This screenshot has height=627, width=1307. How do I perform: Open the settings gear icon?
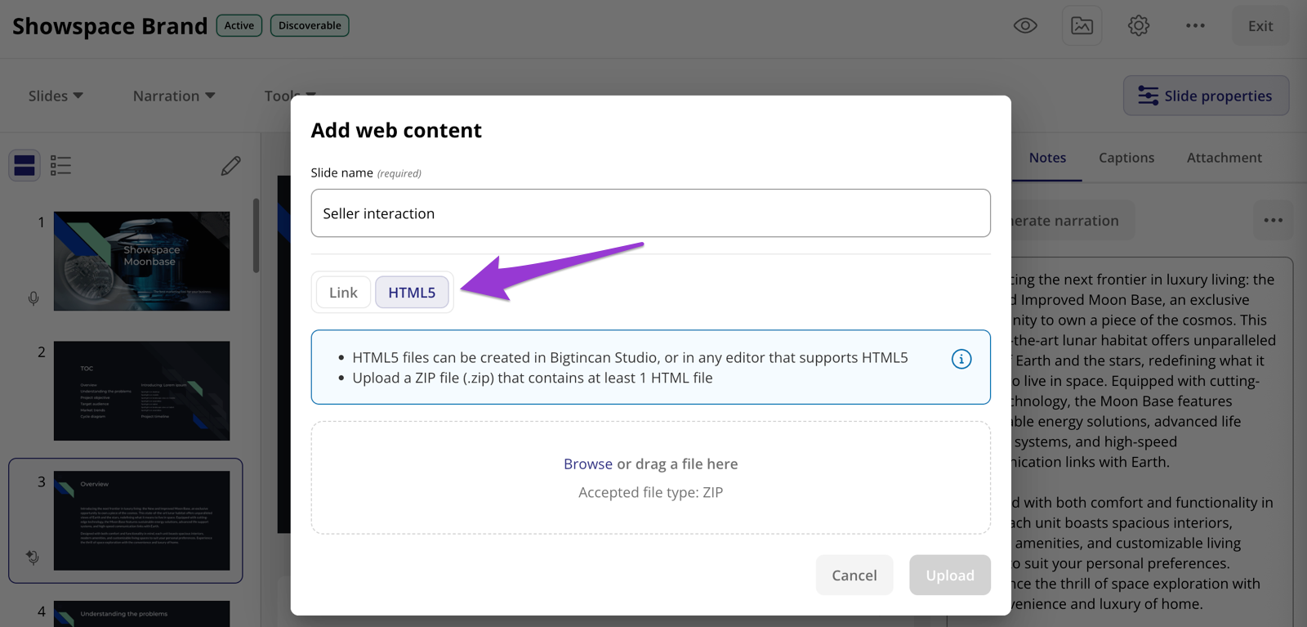1139,25
